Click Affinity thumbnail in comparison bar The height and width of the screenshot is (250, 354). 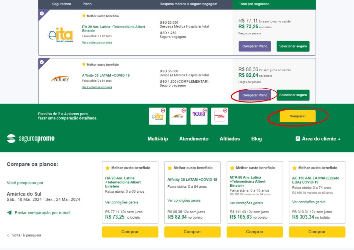coord(178,116)
